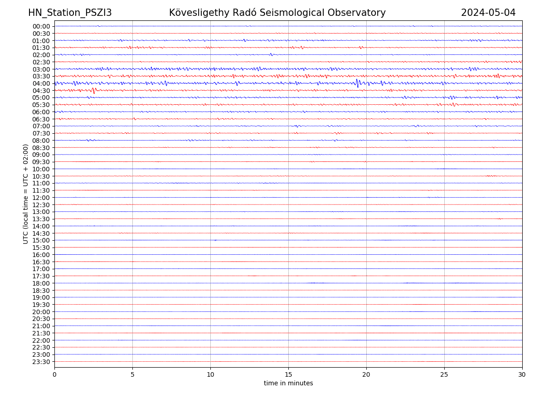Select the 04:30 row time label
The width and height of the screenshot is (544, 408).
click(41, 91)
